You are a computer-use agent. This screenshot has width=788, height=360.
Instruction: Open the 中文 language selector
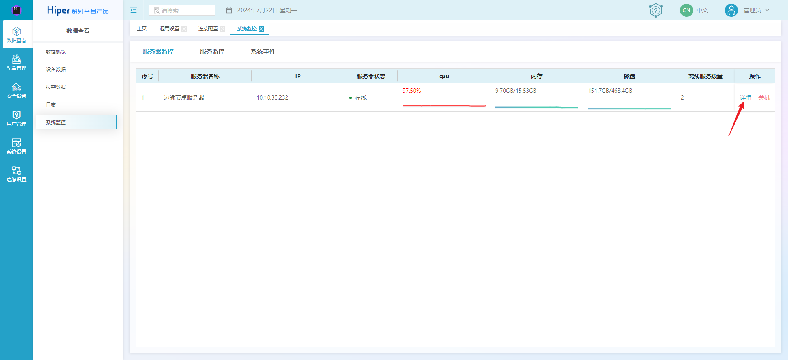(x=702, y=10)
